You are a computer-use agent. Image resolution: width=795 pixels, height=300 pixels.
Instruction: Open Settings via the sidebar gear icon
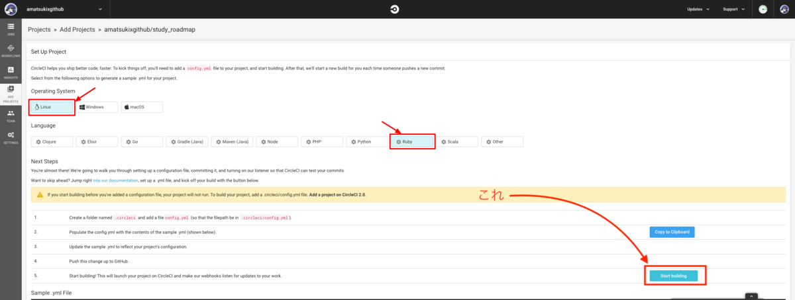[11, 137]
